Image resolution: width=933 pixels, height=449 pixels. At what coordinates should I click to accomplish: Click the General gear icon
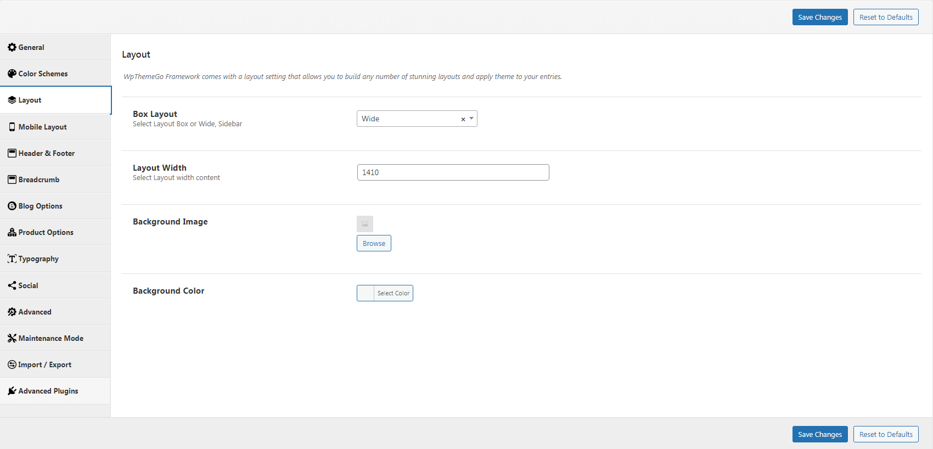click(12, 47)
